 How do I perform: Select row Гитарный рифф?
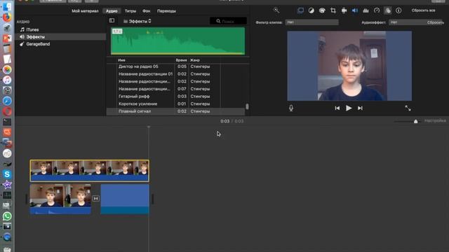click(x=176, y=97)
